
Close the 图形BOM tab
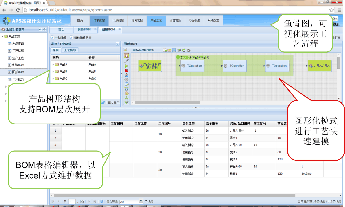coord(120,29)
